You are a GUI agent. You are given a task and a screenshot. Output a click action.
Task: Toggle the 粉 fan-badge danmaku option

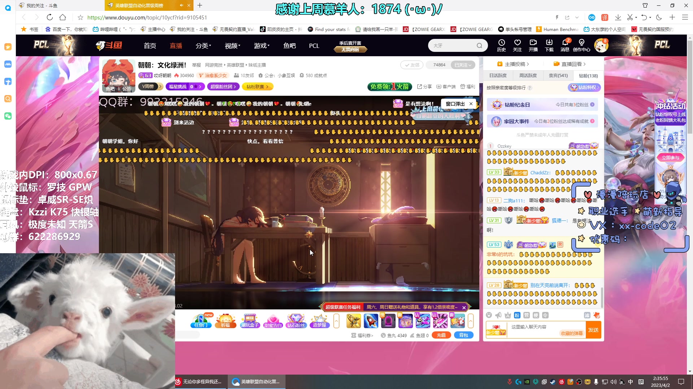tap(517, 315)
